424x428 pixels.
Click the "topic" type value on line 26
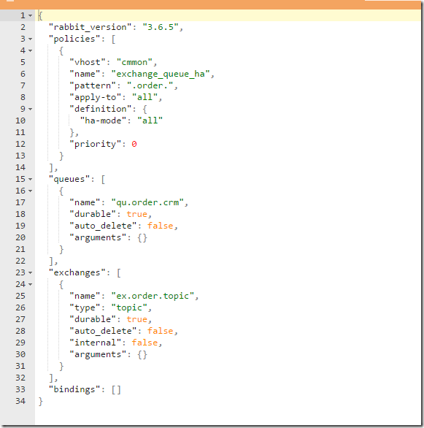[x=129, y=308]
